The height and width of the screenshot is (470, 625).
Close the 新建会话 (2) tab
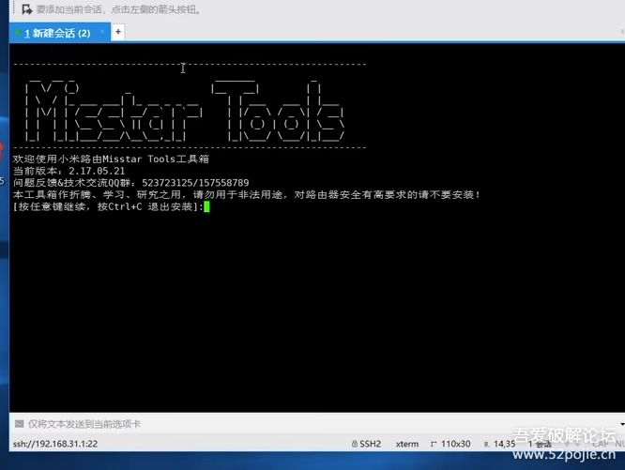102,31
